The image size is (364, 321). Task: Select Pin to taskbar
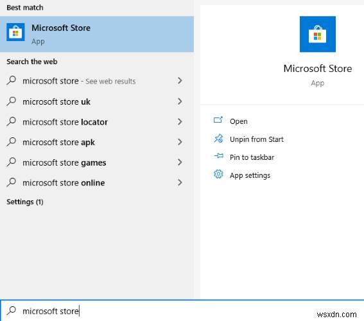tap(252, 157)
